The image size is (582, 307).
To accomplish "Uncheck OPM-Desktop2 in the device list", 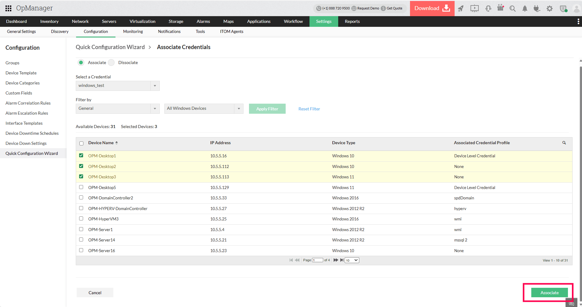I will click(x=81, y=166).
